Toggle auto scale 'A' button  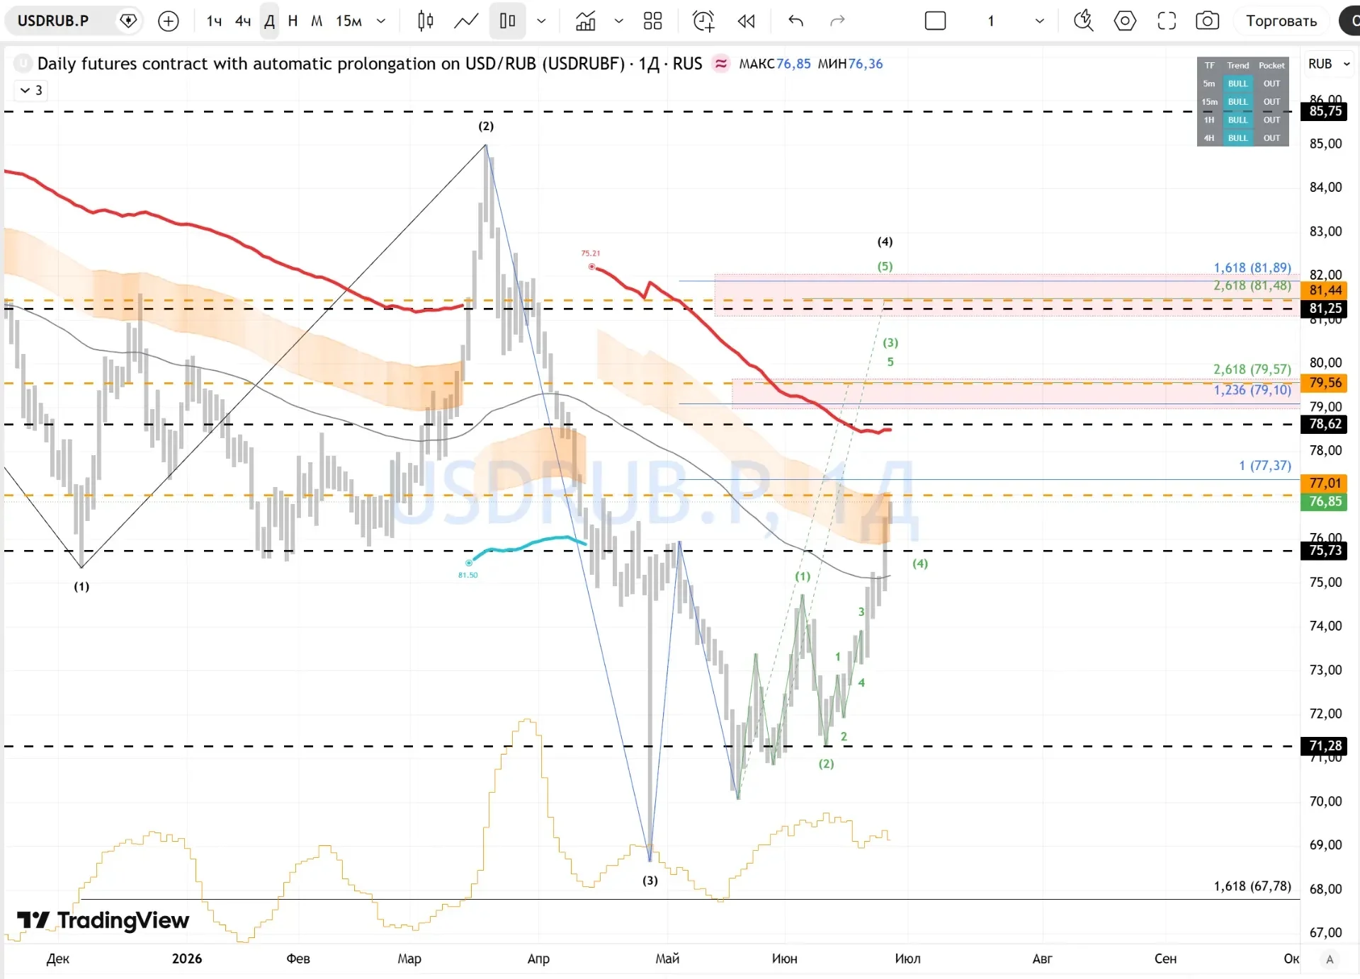(x=1330, y=959)
